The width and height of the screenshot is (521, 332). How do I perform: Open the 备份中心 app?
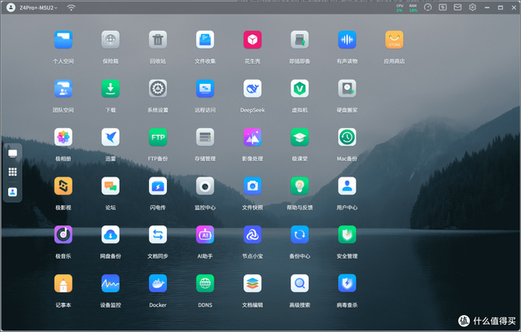(x=300, y=234)
